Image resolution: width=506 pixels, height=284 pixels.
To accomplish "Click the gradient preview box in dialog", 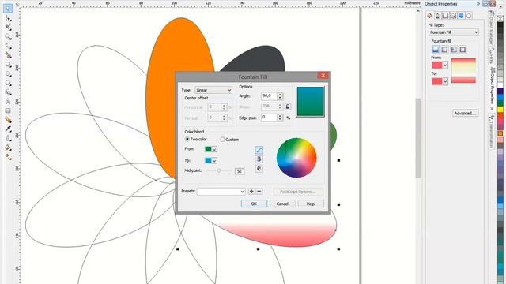I will point(311,102).
